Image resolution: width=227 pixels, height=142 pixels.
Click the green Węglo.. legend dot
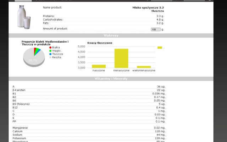(50, 51)
